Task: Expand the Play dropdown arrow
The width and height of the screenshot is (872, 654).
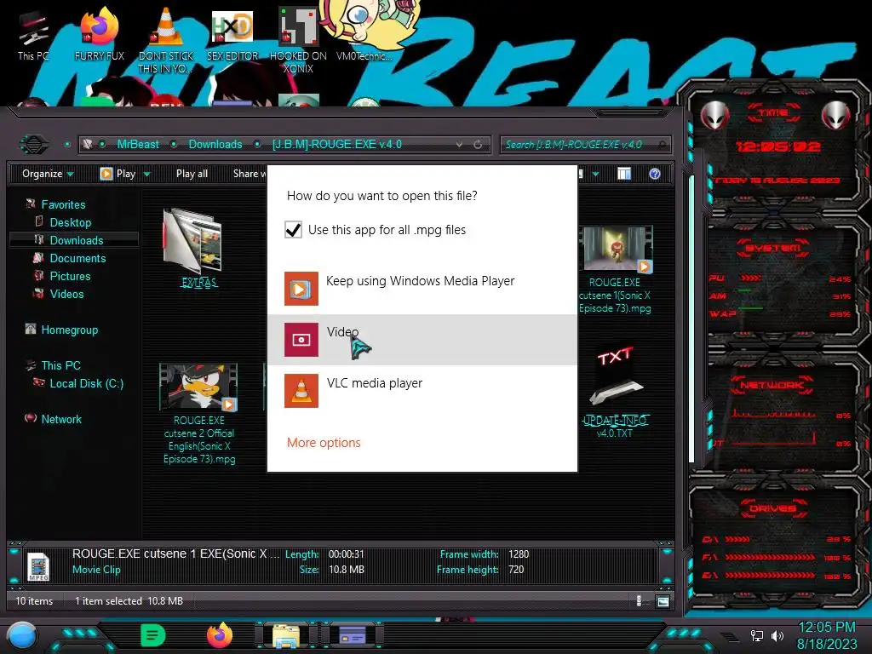Action: [x=146, y=174]
